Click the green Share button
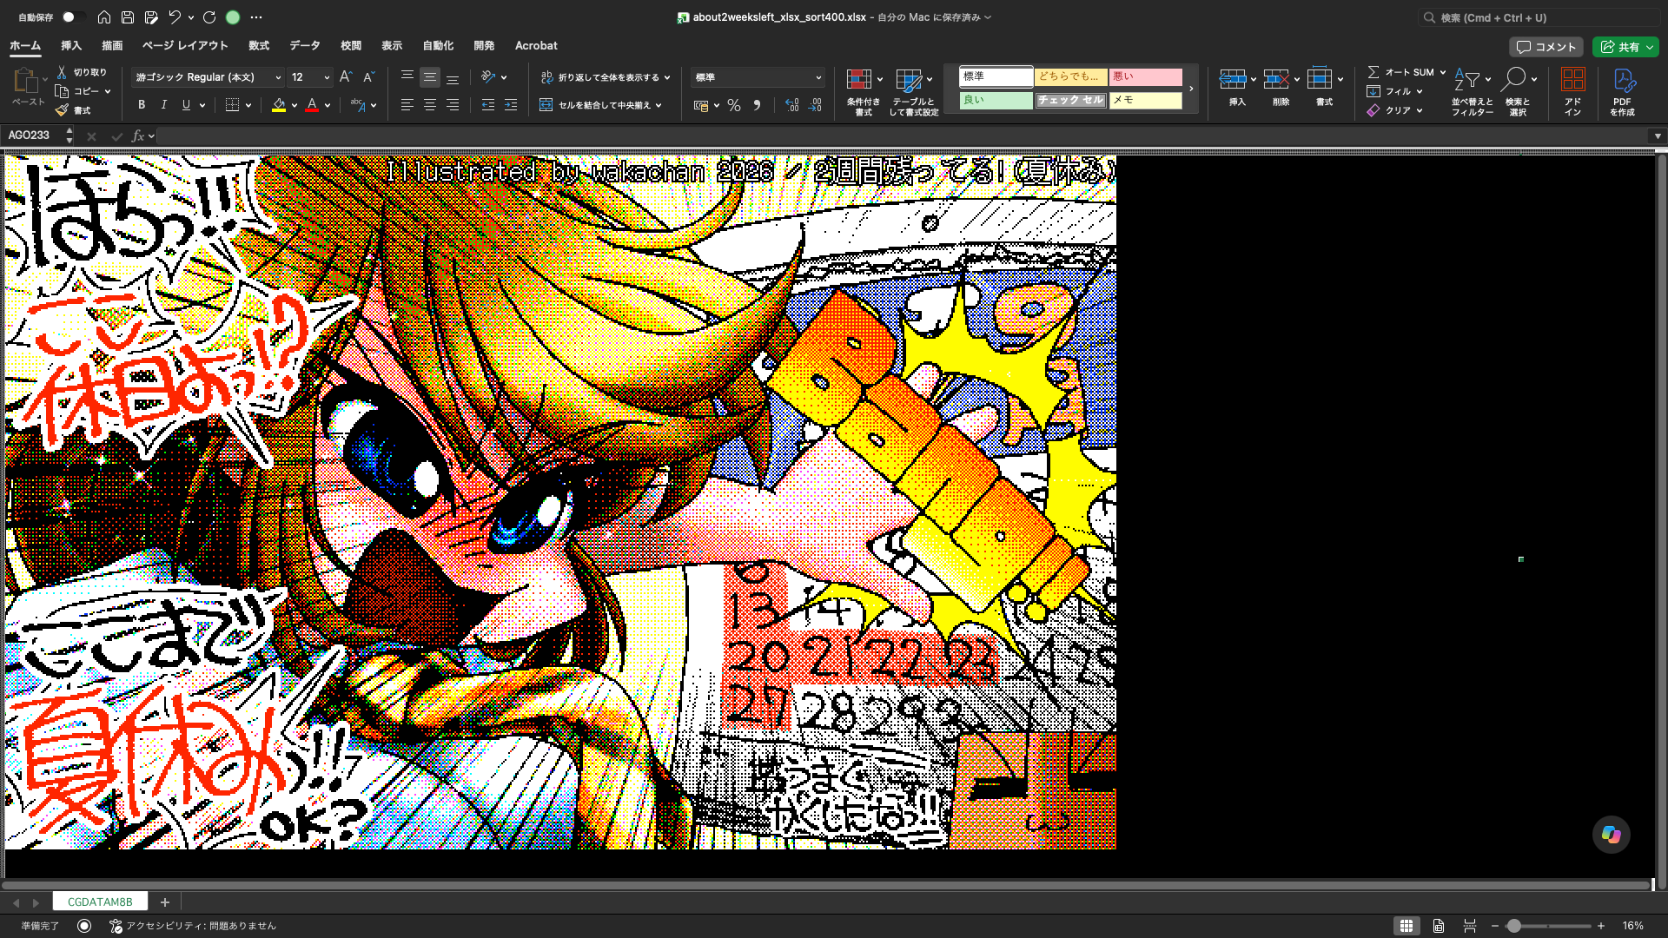The height and width of the screenshot is (938, 1668). [x=1625, y=47]
